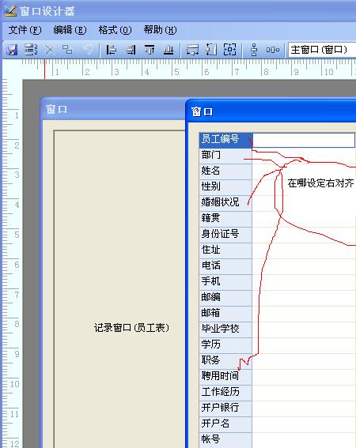This screenshot has width=356, height=448.
Task: Click the align right edges icon
Action: tap(131, 50)
